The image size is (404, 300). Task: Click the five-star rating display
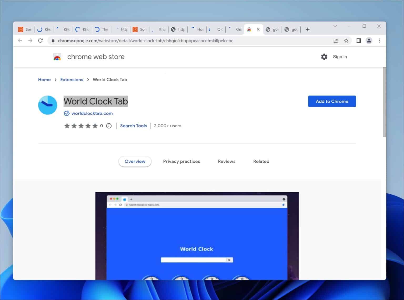(81, 126)
